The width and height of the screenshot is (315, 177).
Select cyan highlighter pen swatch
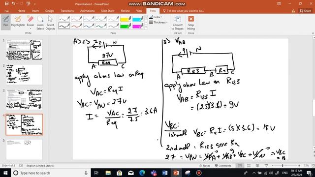pos(138,19)
